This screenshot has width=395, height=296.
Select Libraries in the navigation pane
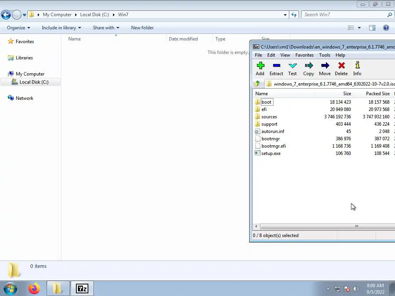[x=20, y=58]
